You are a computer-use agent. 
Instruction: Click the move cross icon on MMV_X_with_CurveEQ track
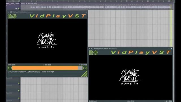click(x=16, y=8)
